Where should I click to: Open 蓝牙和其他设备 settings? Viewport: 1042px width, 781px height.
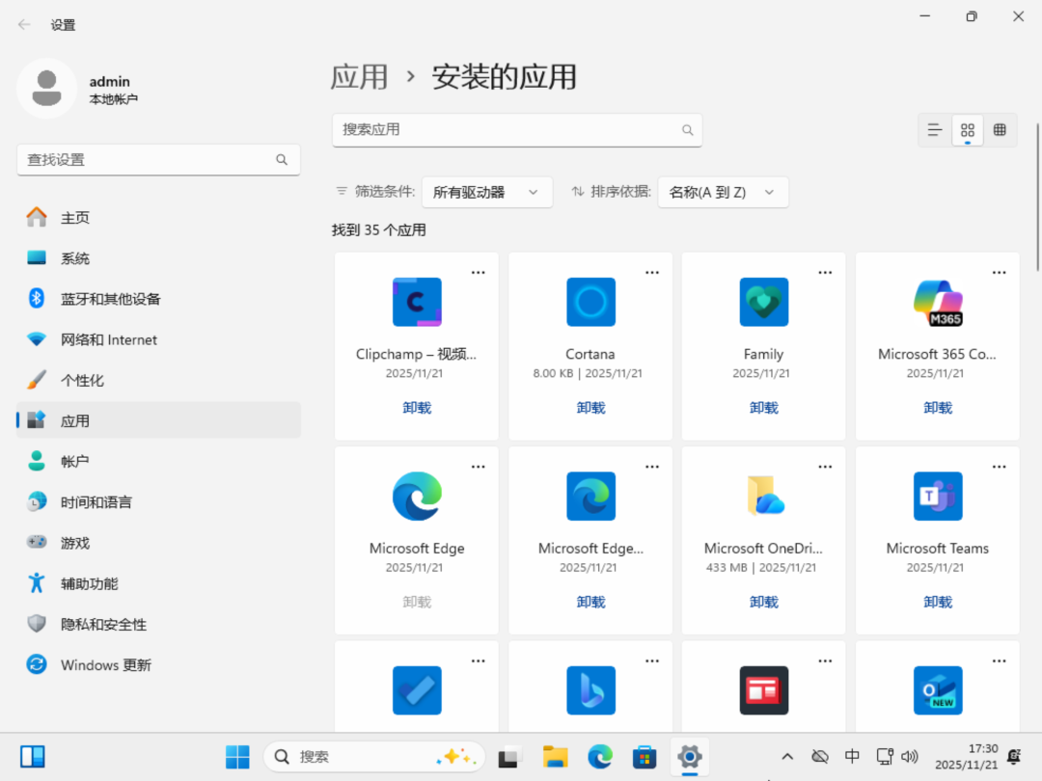[x=159, y=299]
